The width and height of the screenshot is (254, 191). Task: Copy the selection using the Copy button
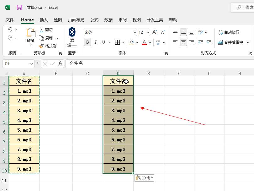pyautogui.click(x=46, y=38)
